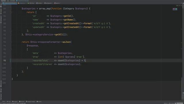The width and height of the screenshot is (184, 104).
Task: Switch to the web.php editor tab
Action: (x=39, y=3)
